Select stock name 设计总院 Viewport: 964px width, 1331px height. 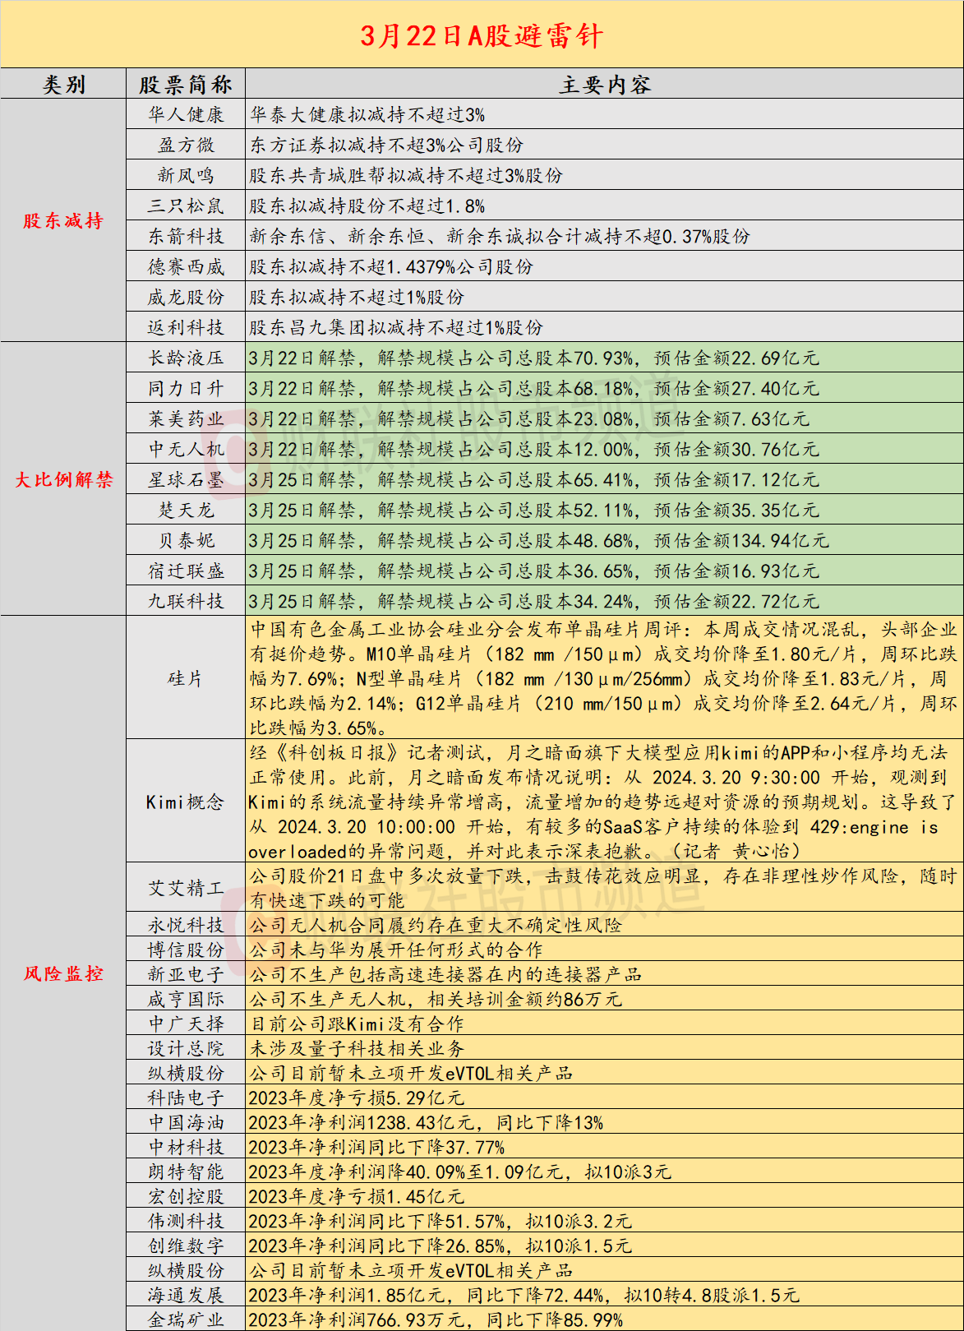(x=186, y=1048)
